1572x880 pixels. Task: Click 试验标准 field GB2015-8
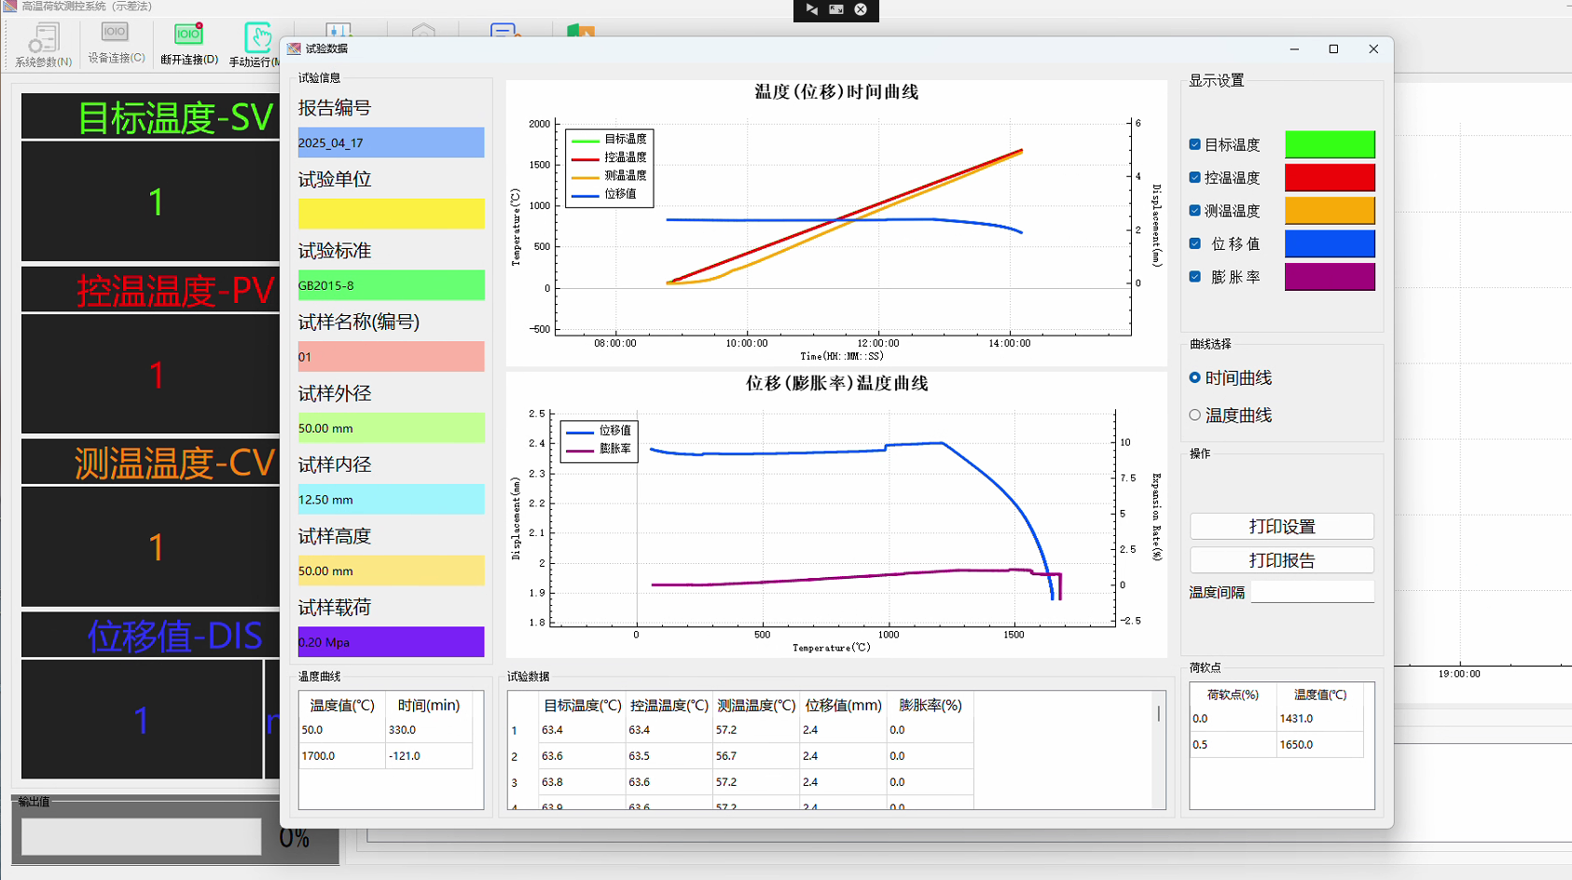391,285
